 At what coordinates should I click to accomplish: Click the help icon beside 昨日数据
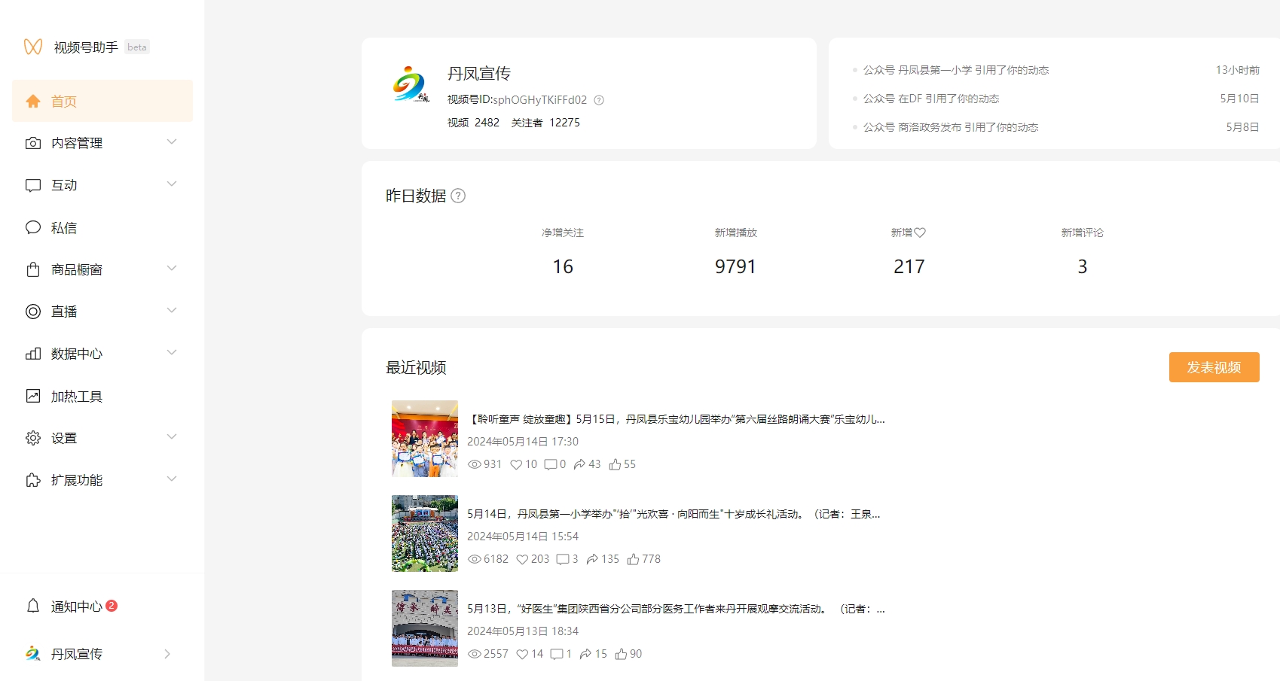458,196
